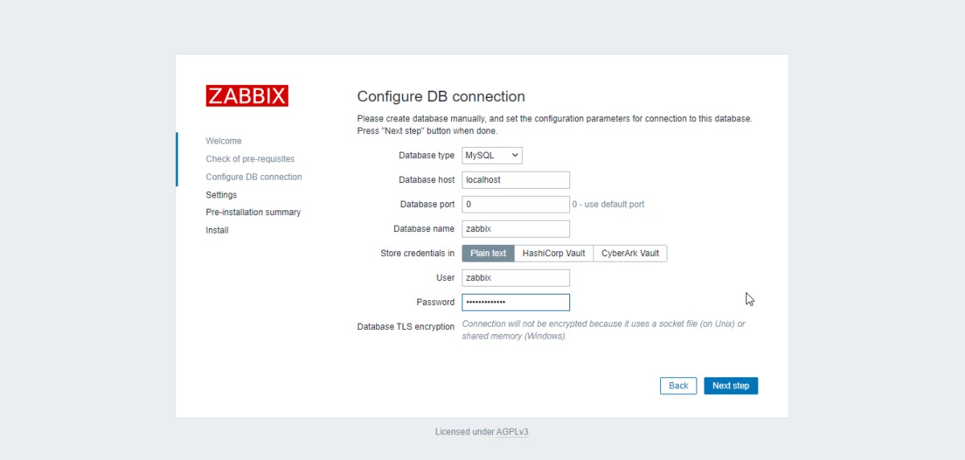Viewport: 965px width, 460px height.
Task: Focus the Database name input
Action: [x=515, y=229]
